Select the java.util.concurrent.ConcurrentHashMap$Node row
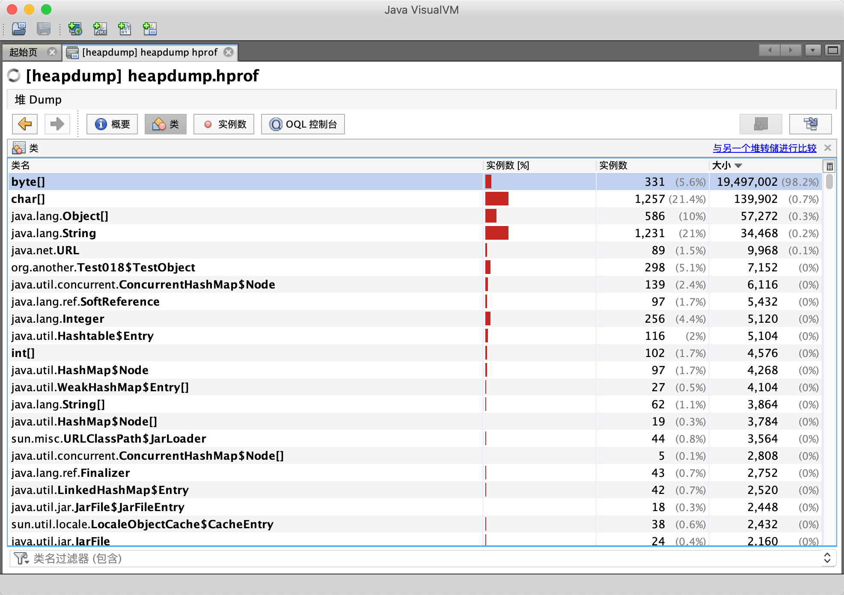Image resolution: width=844 pixels, height=595 pixels. 415,284
